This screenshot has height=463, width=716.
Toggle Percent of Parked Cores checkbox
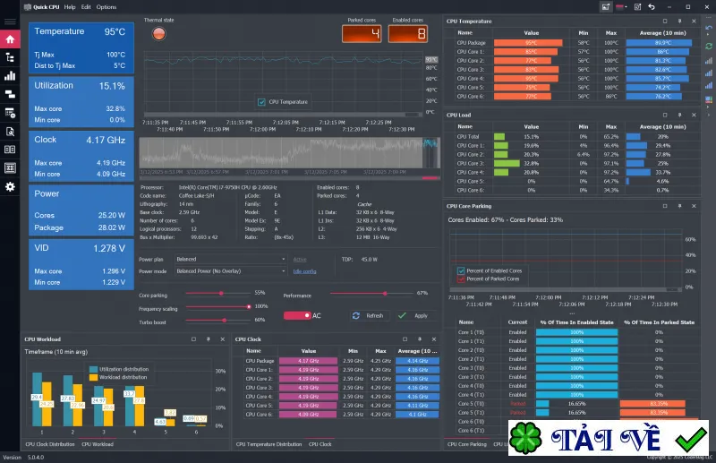point(461,279)
